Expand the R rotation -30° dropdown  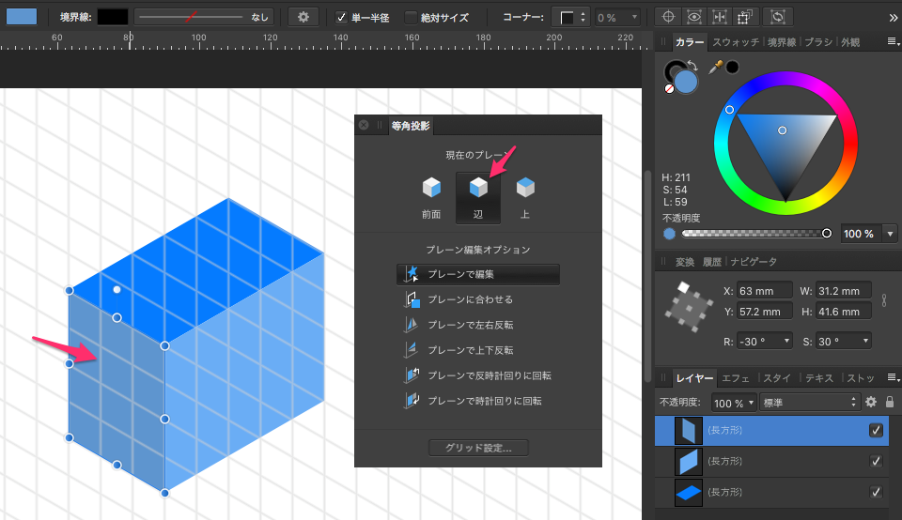[x=785, y=341]
